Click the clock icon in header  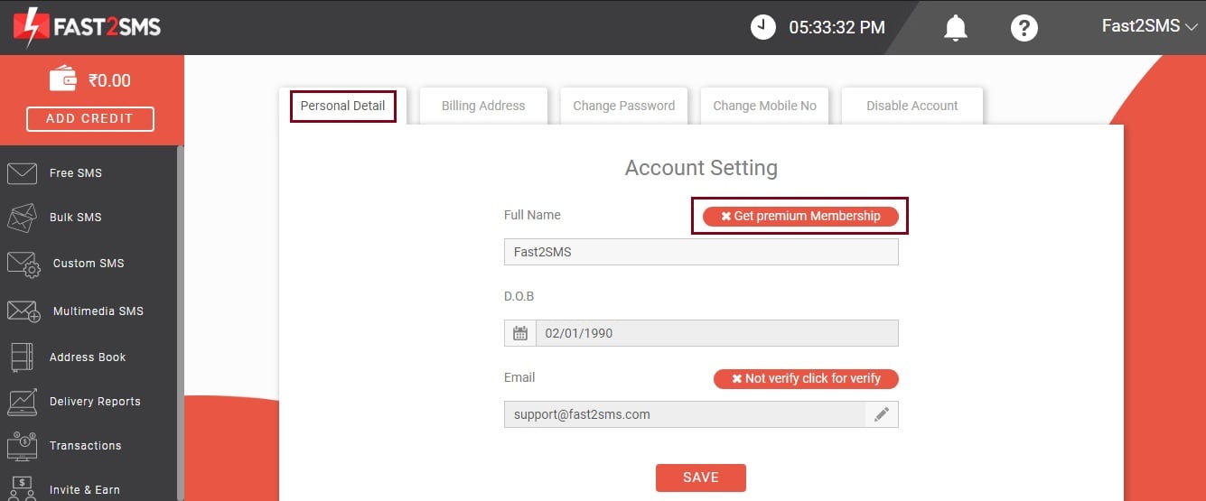click(x=763, y=27)
